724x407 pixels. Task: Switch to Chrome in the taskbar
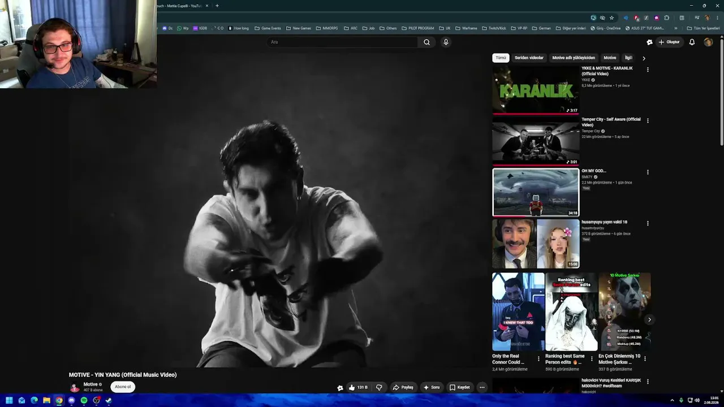(x=59, y=400)
